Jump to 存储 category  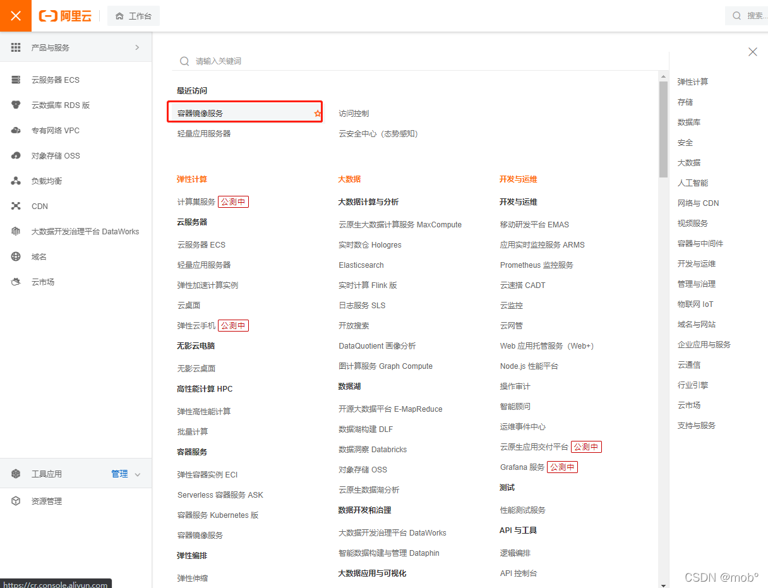pos(685,102)
